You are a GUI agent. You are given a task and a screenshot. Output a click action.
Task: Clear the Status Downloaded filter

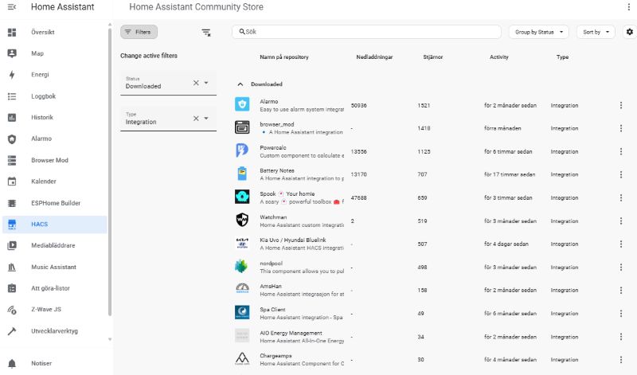196,83
